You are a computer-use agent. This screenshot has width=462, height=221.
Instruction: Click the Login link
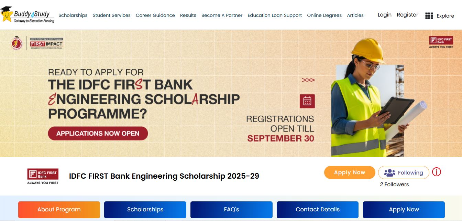pos(385,15)
